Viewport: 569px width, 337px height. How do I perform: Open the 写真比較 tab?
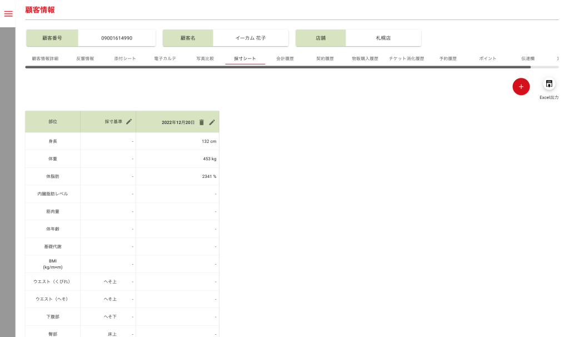[205, 58]
